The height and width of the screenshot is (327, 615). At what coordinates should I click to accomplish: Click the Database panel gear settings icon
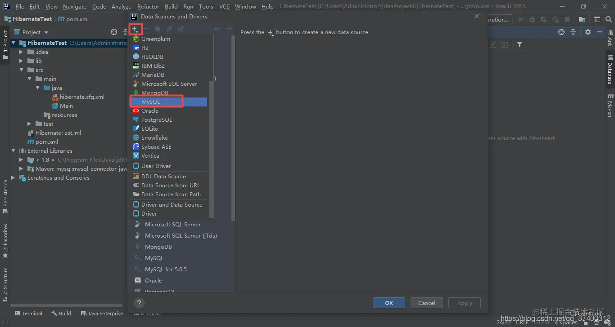(x=588, y=32)
